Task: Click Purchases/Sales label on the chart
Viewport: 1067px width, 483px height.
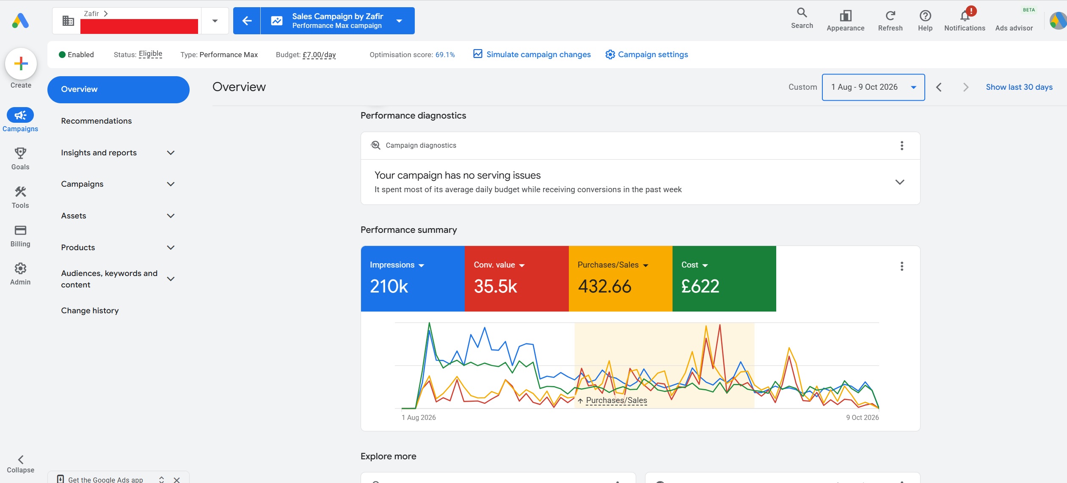Action: point(616,400)
